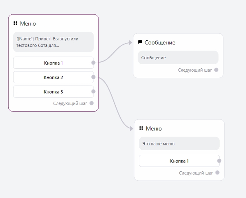
Task: Click the grid icon of the first Меню block
Action: pyautogui.click(x=15, y=23)
